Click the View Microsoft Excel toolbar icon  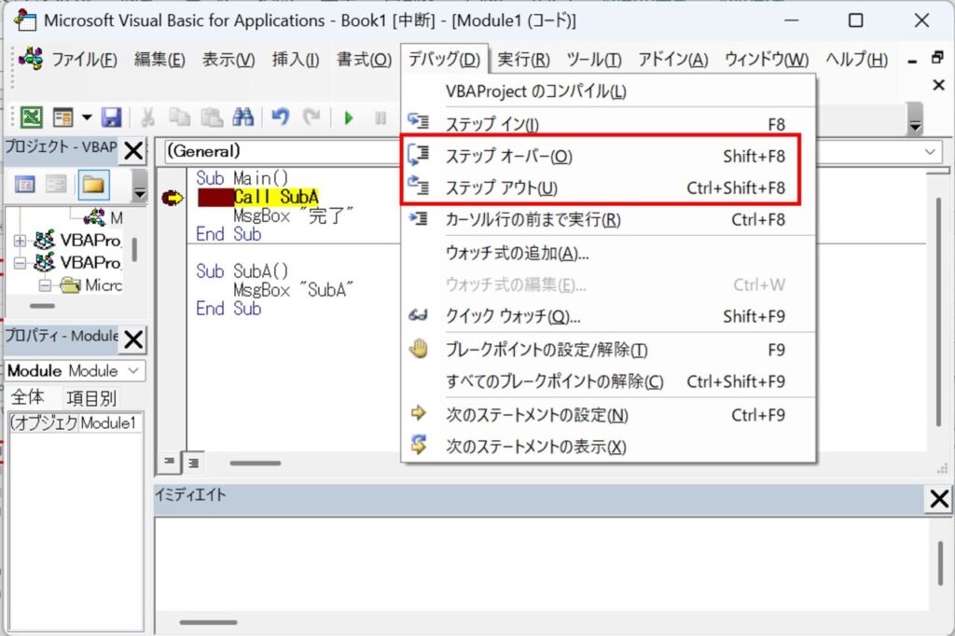31,117
